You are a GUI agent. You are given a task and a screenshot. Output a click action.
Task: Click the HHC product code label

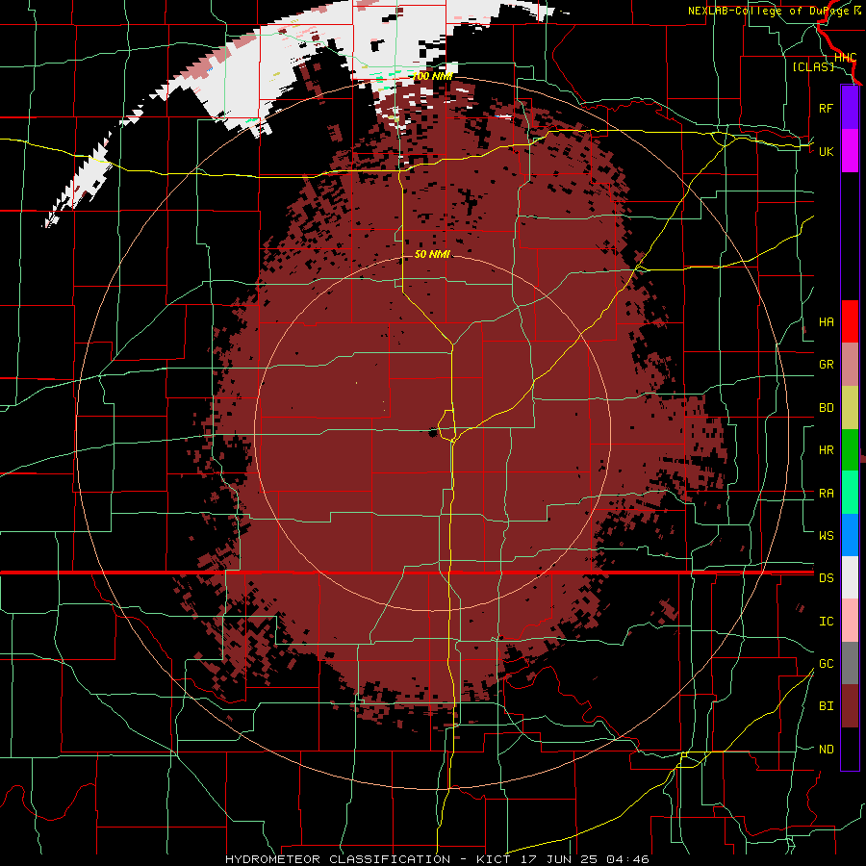845,58
